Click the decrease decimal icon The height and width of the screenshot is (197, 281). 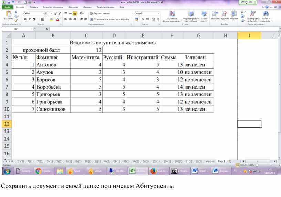[158, 19]
